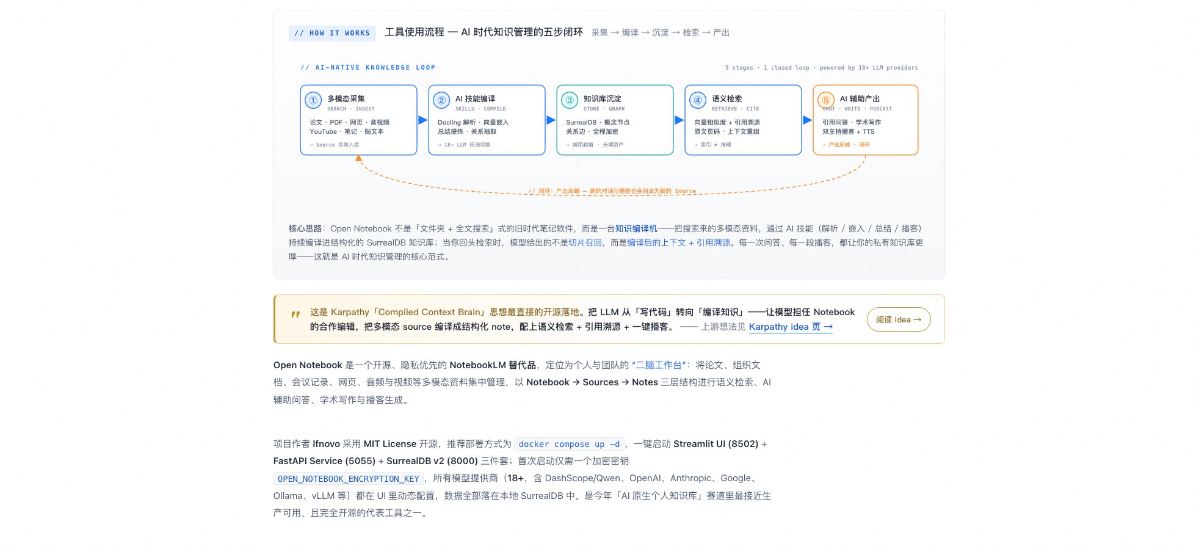Image resolution: width=1199 pixels, height=549 pixels.
Task: Click the orange "→ 产出反哺 · 闭环" footnote
Action: [x=846, y=145]
